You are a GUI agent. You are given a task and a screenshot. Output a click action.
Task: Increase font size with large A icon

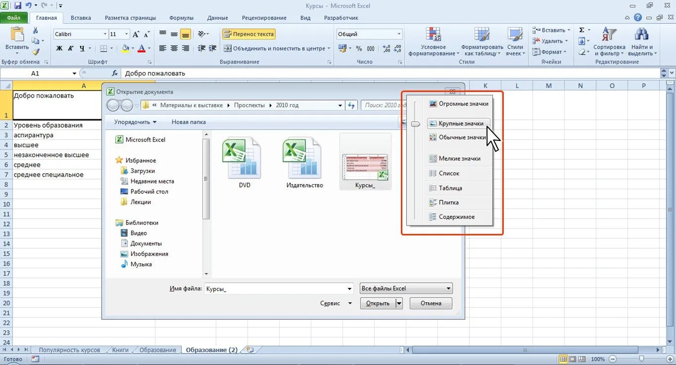136,34
